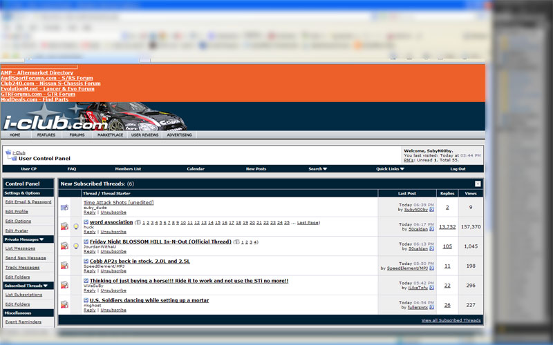Open the MARKETPLACE tab

coord(110,135)
